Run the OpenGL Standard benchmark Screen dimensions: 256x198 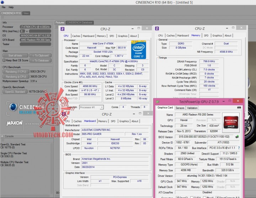tap(15, 92)
